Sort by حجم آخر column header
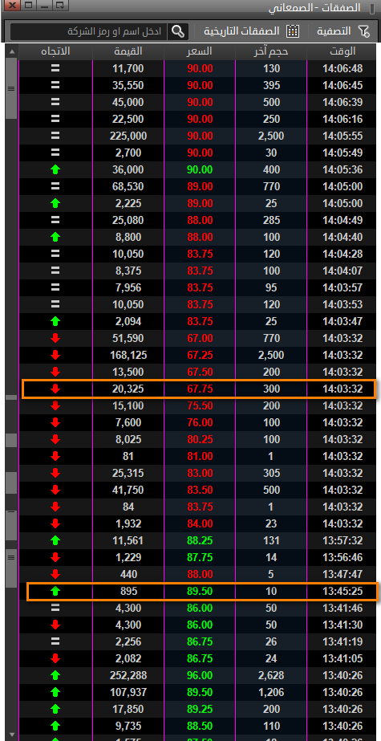The width and height of the screenshot is (381, 741). click(271, 51)
